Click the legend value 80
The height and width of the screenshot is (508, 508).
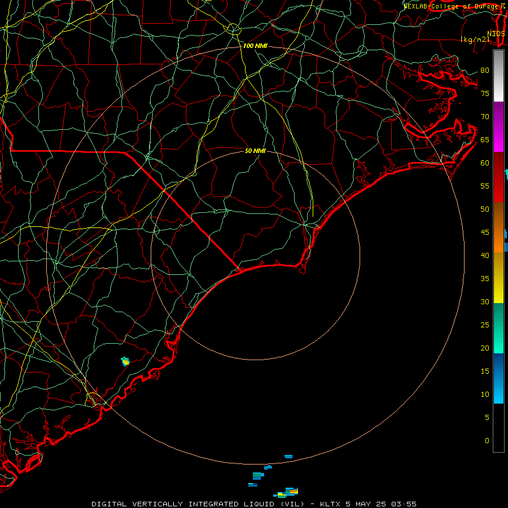point(485,71)
